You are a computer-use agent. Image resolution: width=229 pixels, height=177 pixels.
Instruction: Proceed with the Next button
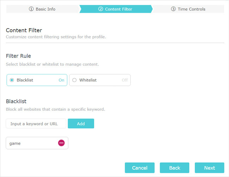point(209,168)
